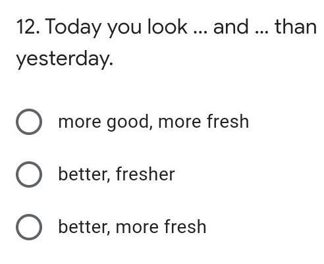The height and width of the screenshot is (264, 324).
Task: Click the word 'Today' in the question
Action: pyautogui.click(x=73, y=28)
